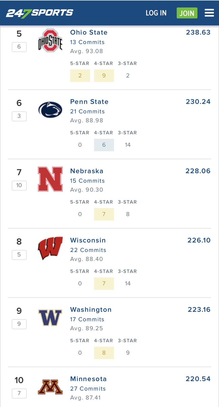
Task: Open Nebraska's 15 Commits list
Action: (x=87, y=181)
